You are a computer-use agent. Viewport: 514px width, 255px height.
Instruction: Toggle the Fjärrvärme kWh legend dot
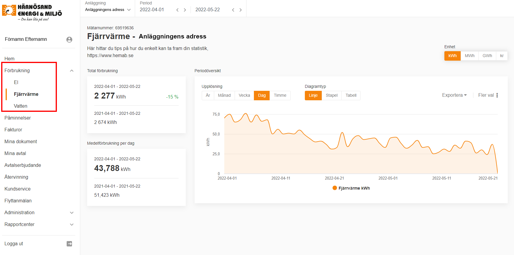pyautogui.click(x=335, y=188)
